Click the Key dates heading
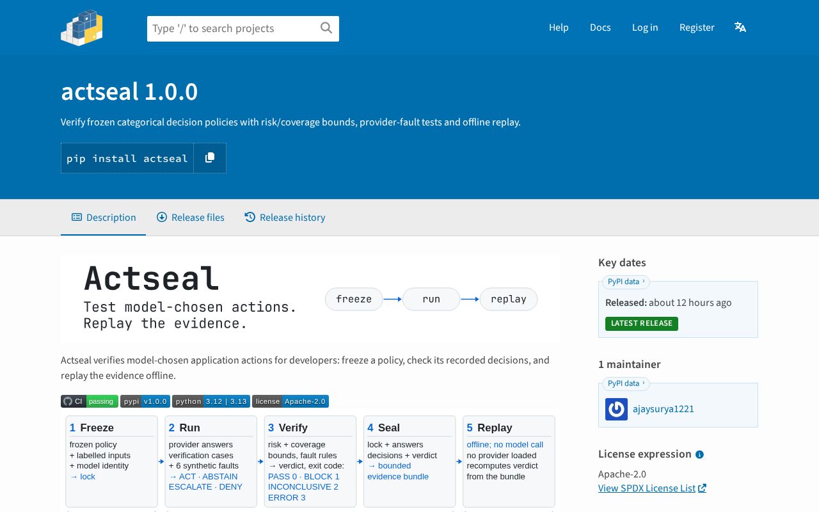The image size is (819, 512). 622,262
